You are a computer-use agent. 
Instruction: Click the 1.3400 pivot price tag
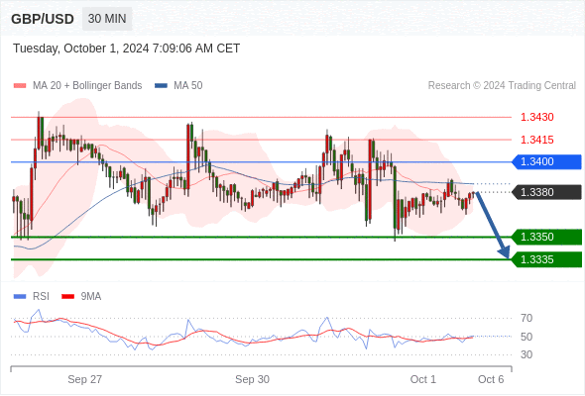[547, 162]
